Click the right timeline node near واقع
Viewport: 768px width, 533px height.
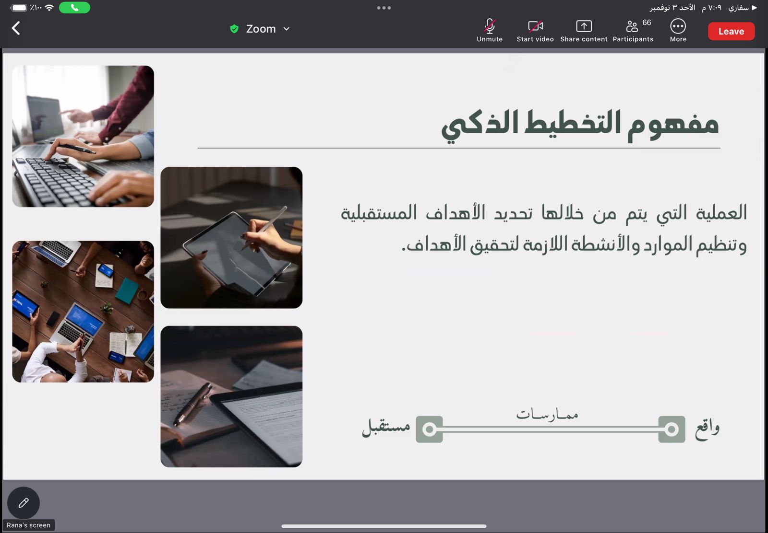tap(672, 429)
